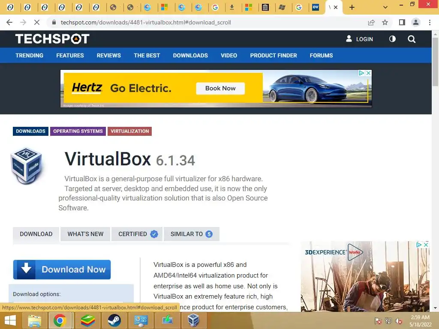
Task: Click the page vertical scrollbar thumb
Action: click(x=435, y=62)
